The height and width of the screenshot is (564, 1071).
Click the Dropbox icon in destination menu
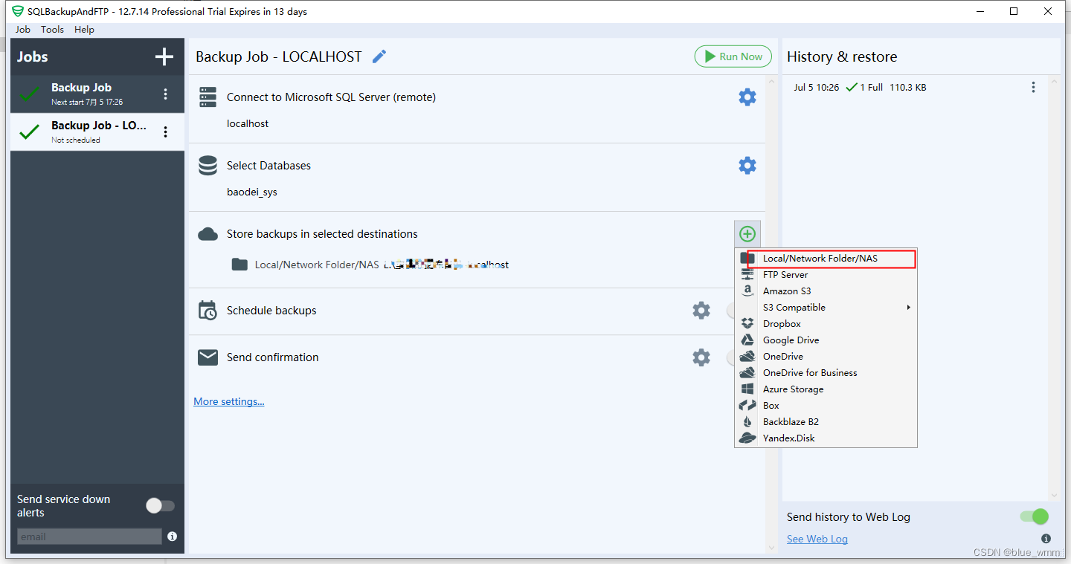coord(747,324)
